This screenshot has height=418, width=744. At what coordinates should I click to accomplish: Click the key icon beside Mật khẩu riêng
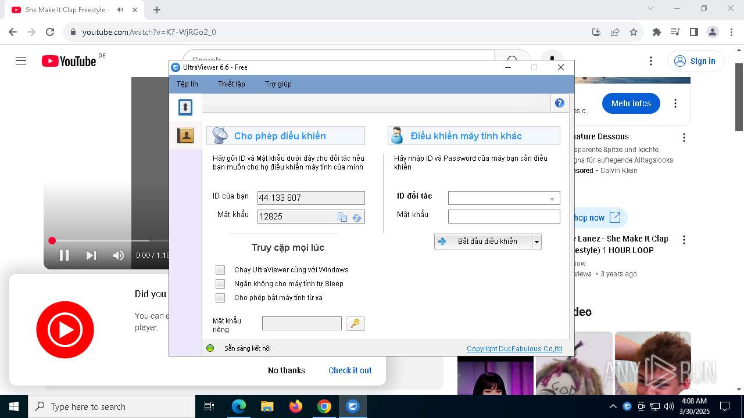[355, 323]
